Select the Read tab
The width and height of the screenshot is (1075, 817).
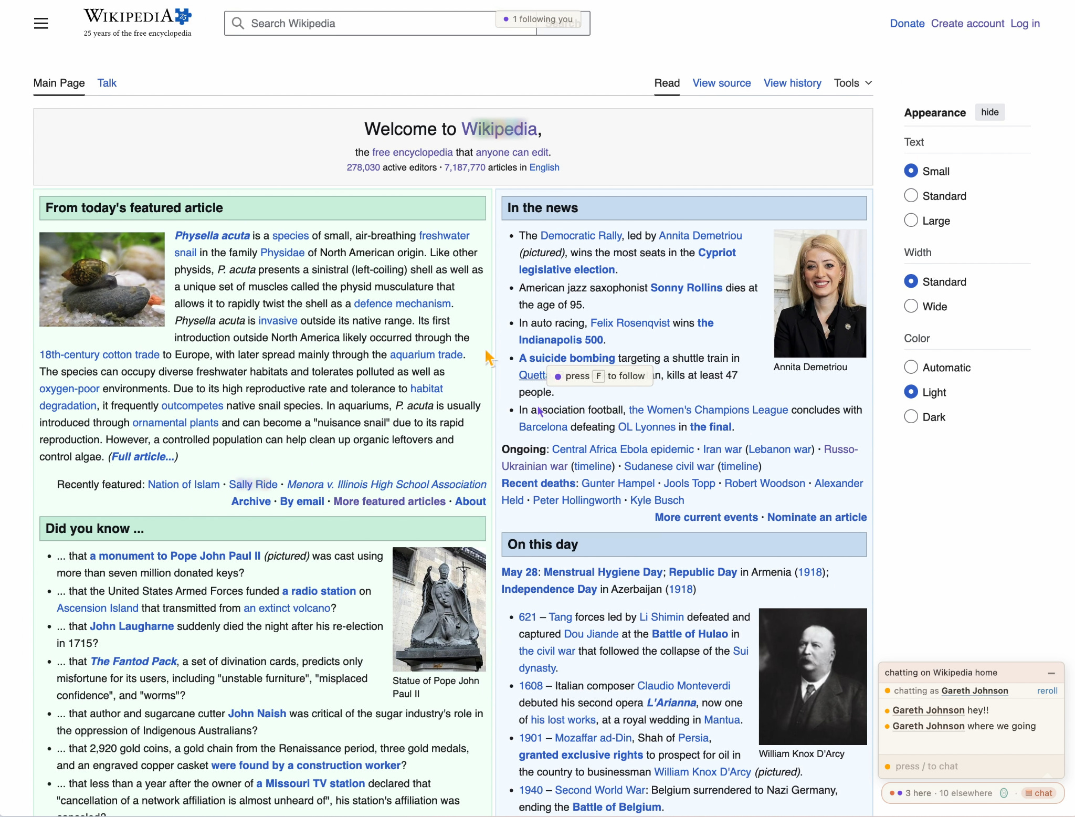667,83
